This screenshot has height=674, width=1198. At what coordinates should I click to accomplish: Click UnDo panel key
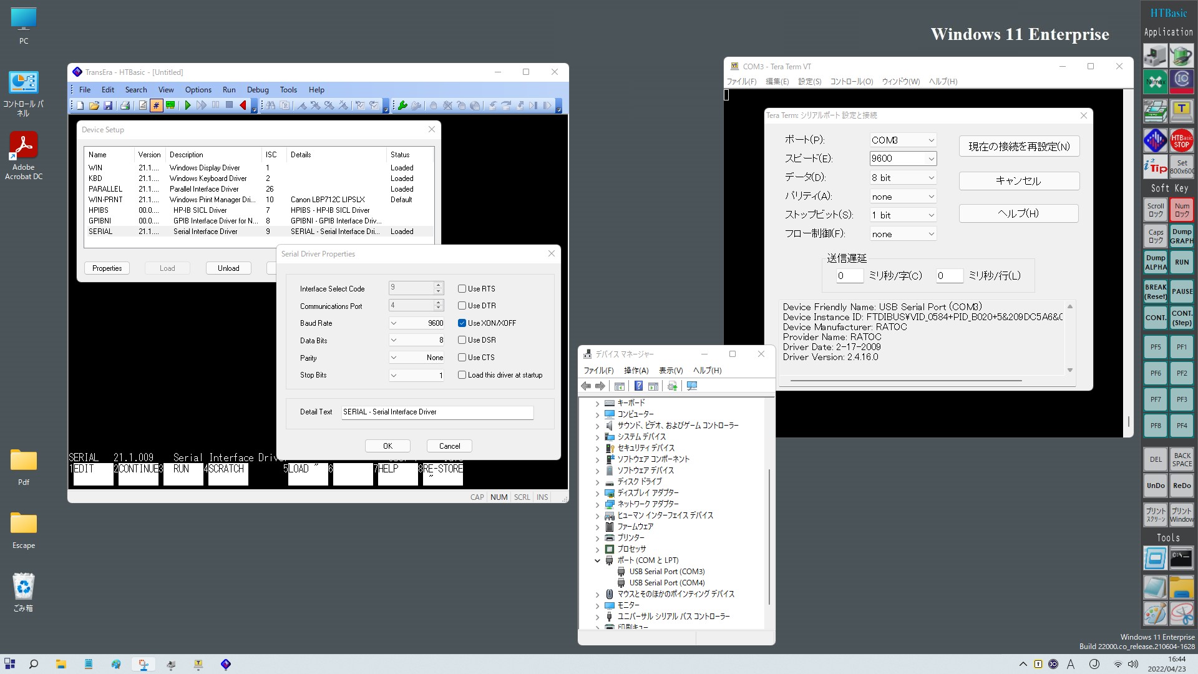pyautogui.click(x=1155, y=486)
